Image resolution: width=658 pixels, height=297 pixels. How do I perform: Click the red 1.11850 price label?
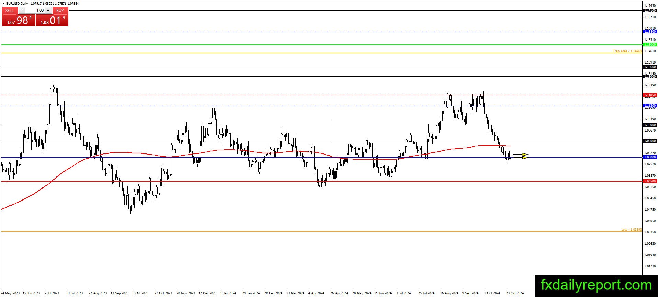(650, 95)
